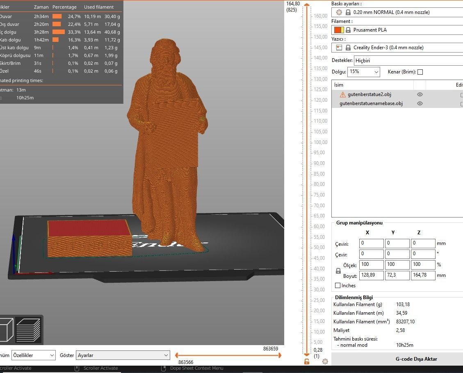Click the Ölçek Z field showing 100
463x373 pixels.
click(x=423, y=265)
